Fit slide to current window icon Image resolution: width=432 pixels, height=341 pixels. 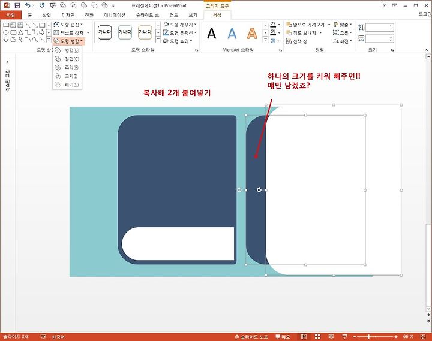coord(423,337)
